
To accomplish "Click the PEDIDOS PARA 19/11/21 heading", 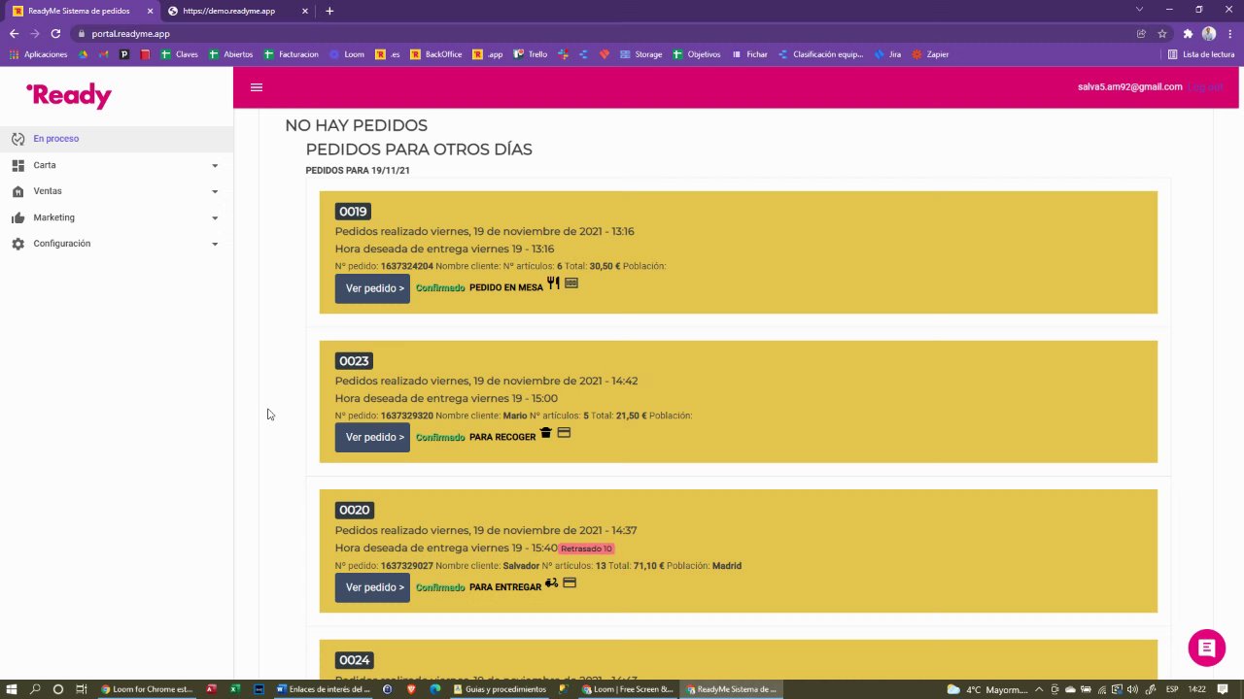I will point(358,171).
